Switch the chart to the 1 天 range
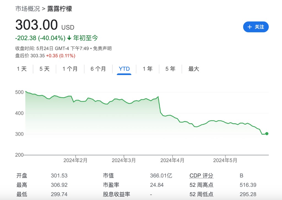Screen dimensions: 282x200 [x=22, y=69]
